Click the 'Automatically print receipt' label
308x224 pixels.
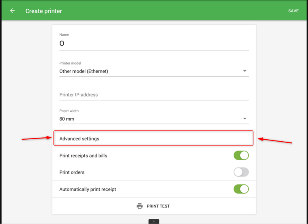[87, 189]
